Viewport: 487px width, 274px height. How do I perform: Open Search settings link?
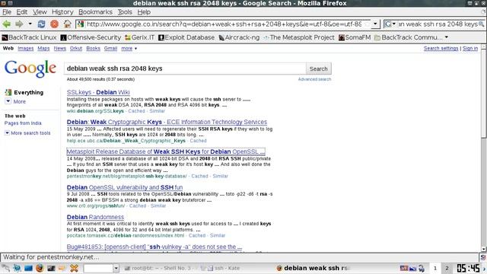pos(441,48)
